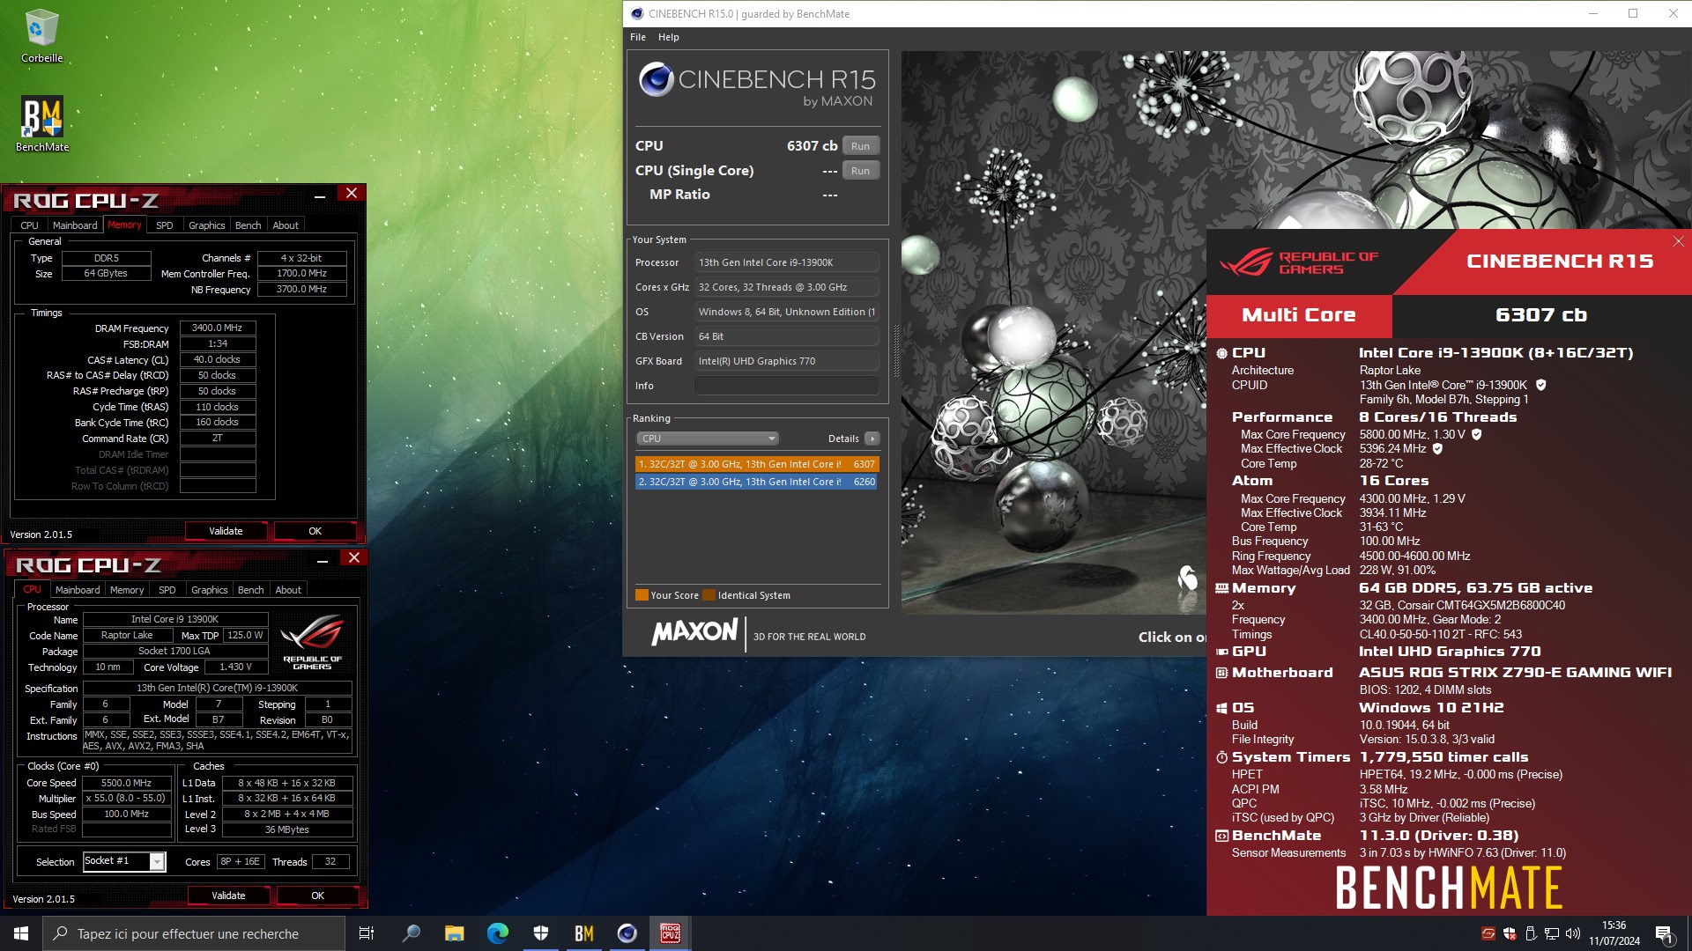Viewport: 1692px width, 951px height.
Task: Run the CPU multi-core benchmark
Action: click(861, 146)
